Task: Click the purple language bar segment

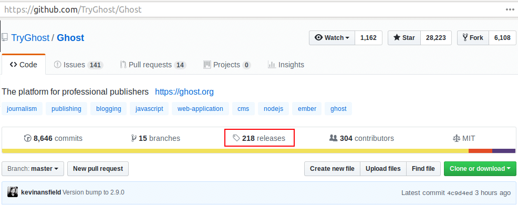Action: [504, 151]
